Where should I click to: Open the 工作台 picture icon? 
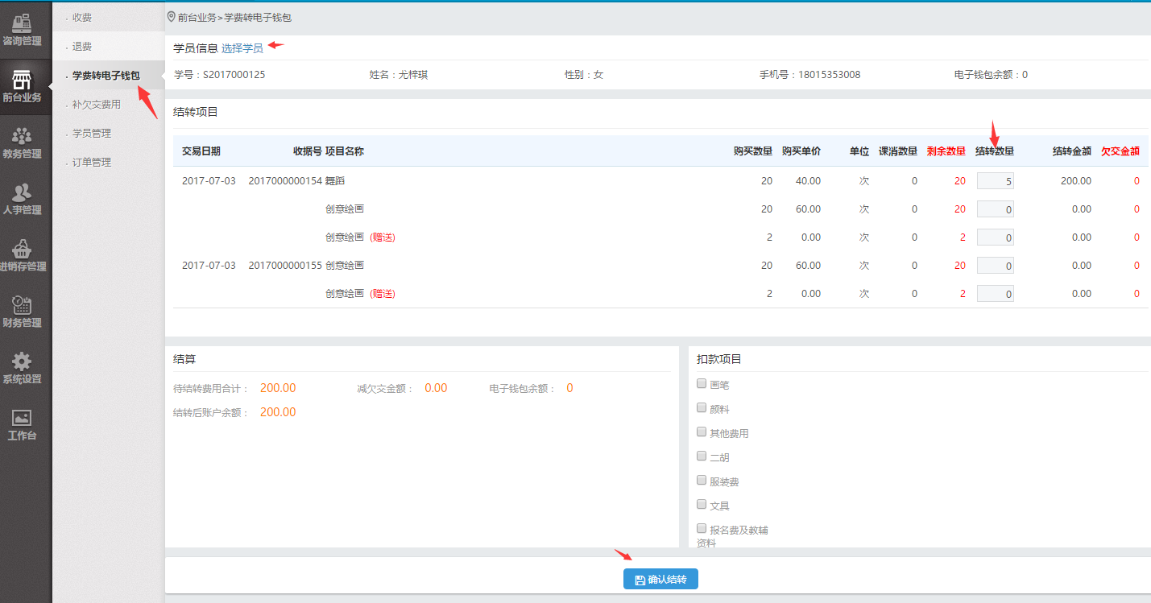[22, 418]
